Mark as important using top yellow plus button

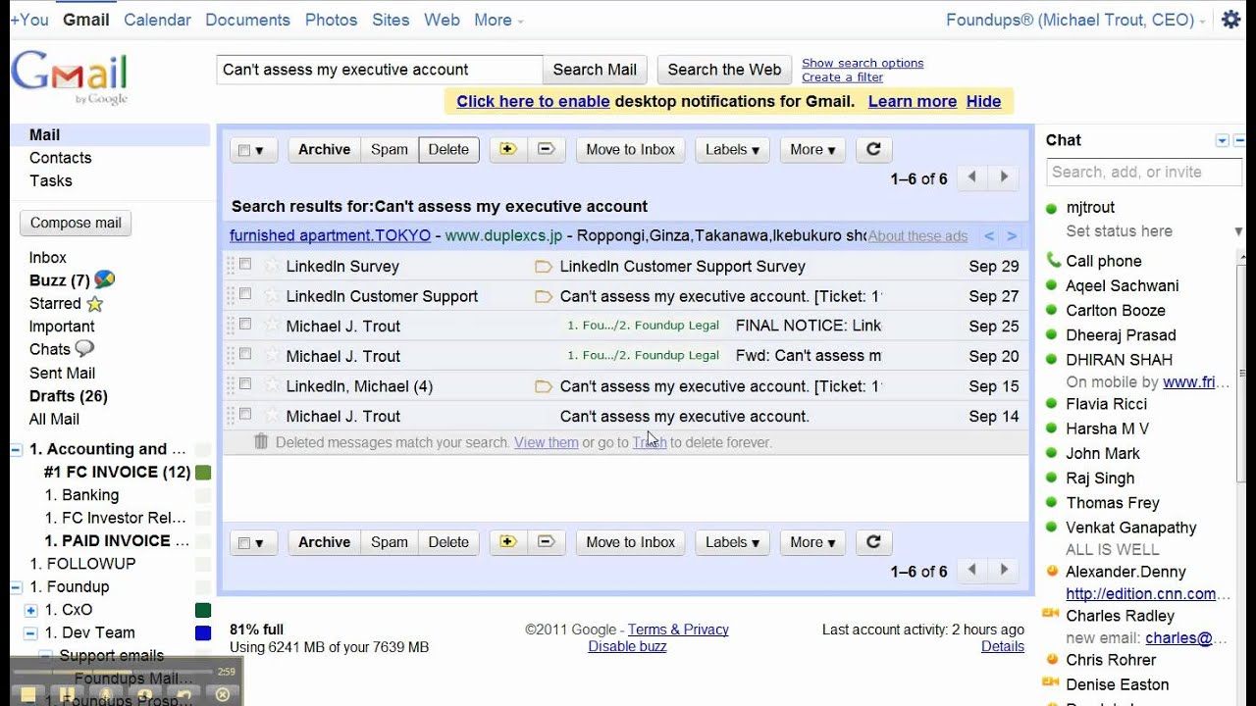[507, 149]
